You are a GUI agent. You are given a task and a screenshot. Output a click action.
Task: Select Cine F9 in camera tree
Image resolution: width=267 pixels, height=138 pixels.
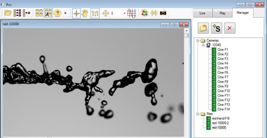click(223, 86)
